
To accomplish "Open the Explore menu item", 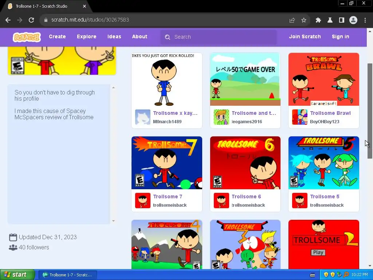I will point(87,37).
